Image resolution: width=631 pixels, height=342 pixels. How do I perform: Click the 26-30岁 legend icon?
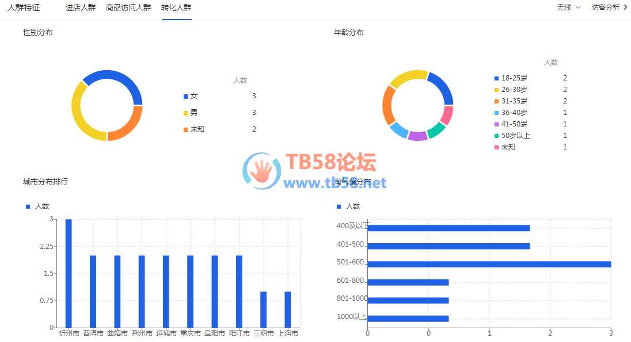[x=497, y=90]
